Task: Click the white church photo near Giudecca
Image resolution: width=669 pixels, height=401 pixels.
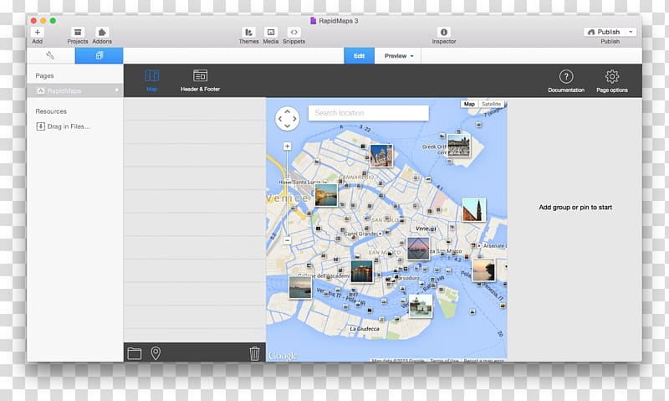Action: pos(421,306)
